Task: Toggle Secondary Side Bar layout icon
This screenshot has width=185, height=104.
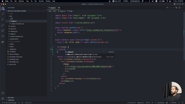Action: pos(180,4)
